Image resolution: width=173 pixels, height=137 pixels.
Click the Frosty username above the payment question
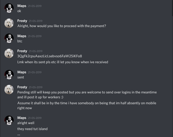(x=22, y=21)
